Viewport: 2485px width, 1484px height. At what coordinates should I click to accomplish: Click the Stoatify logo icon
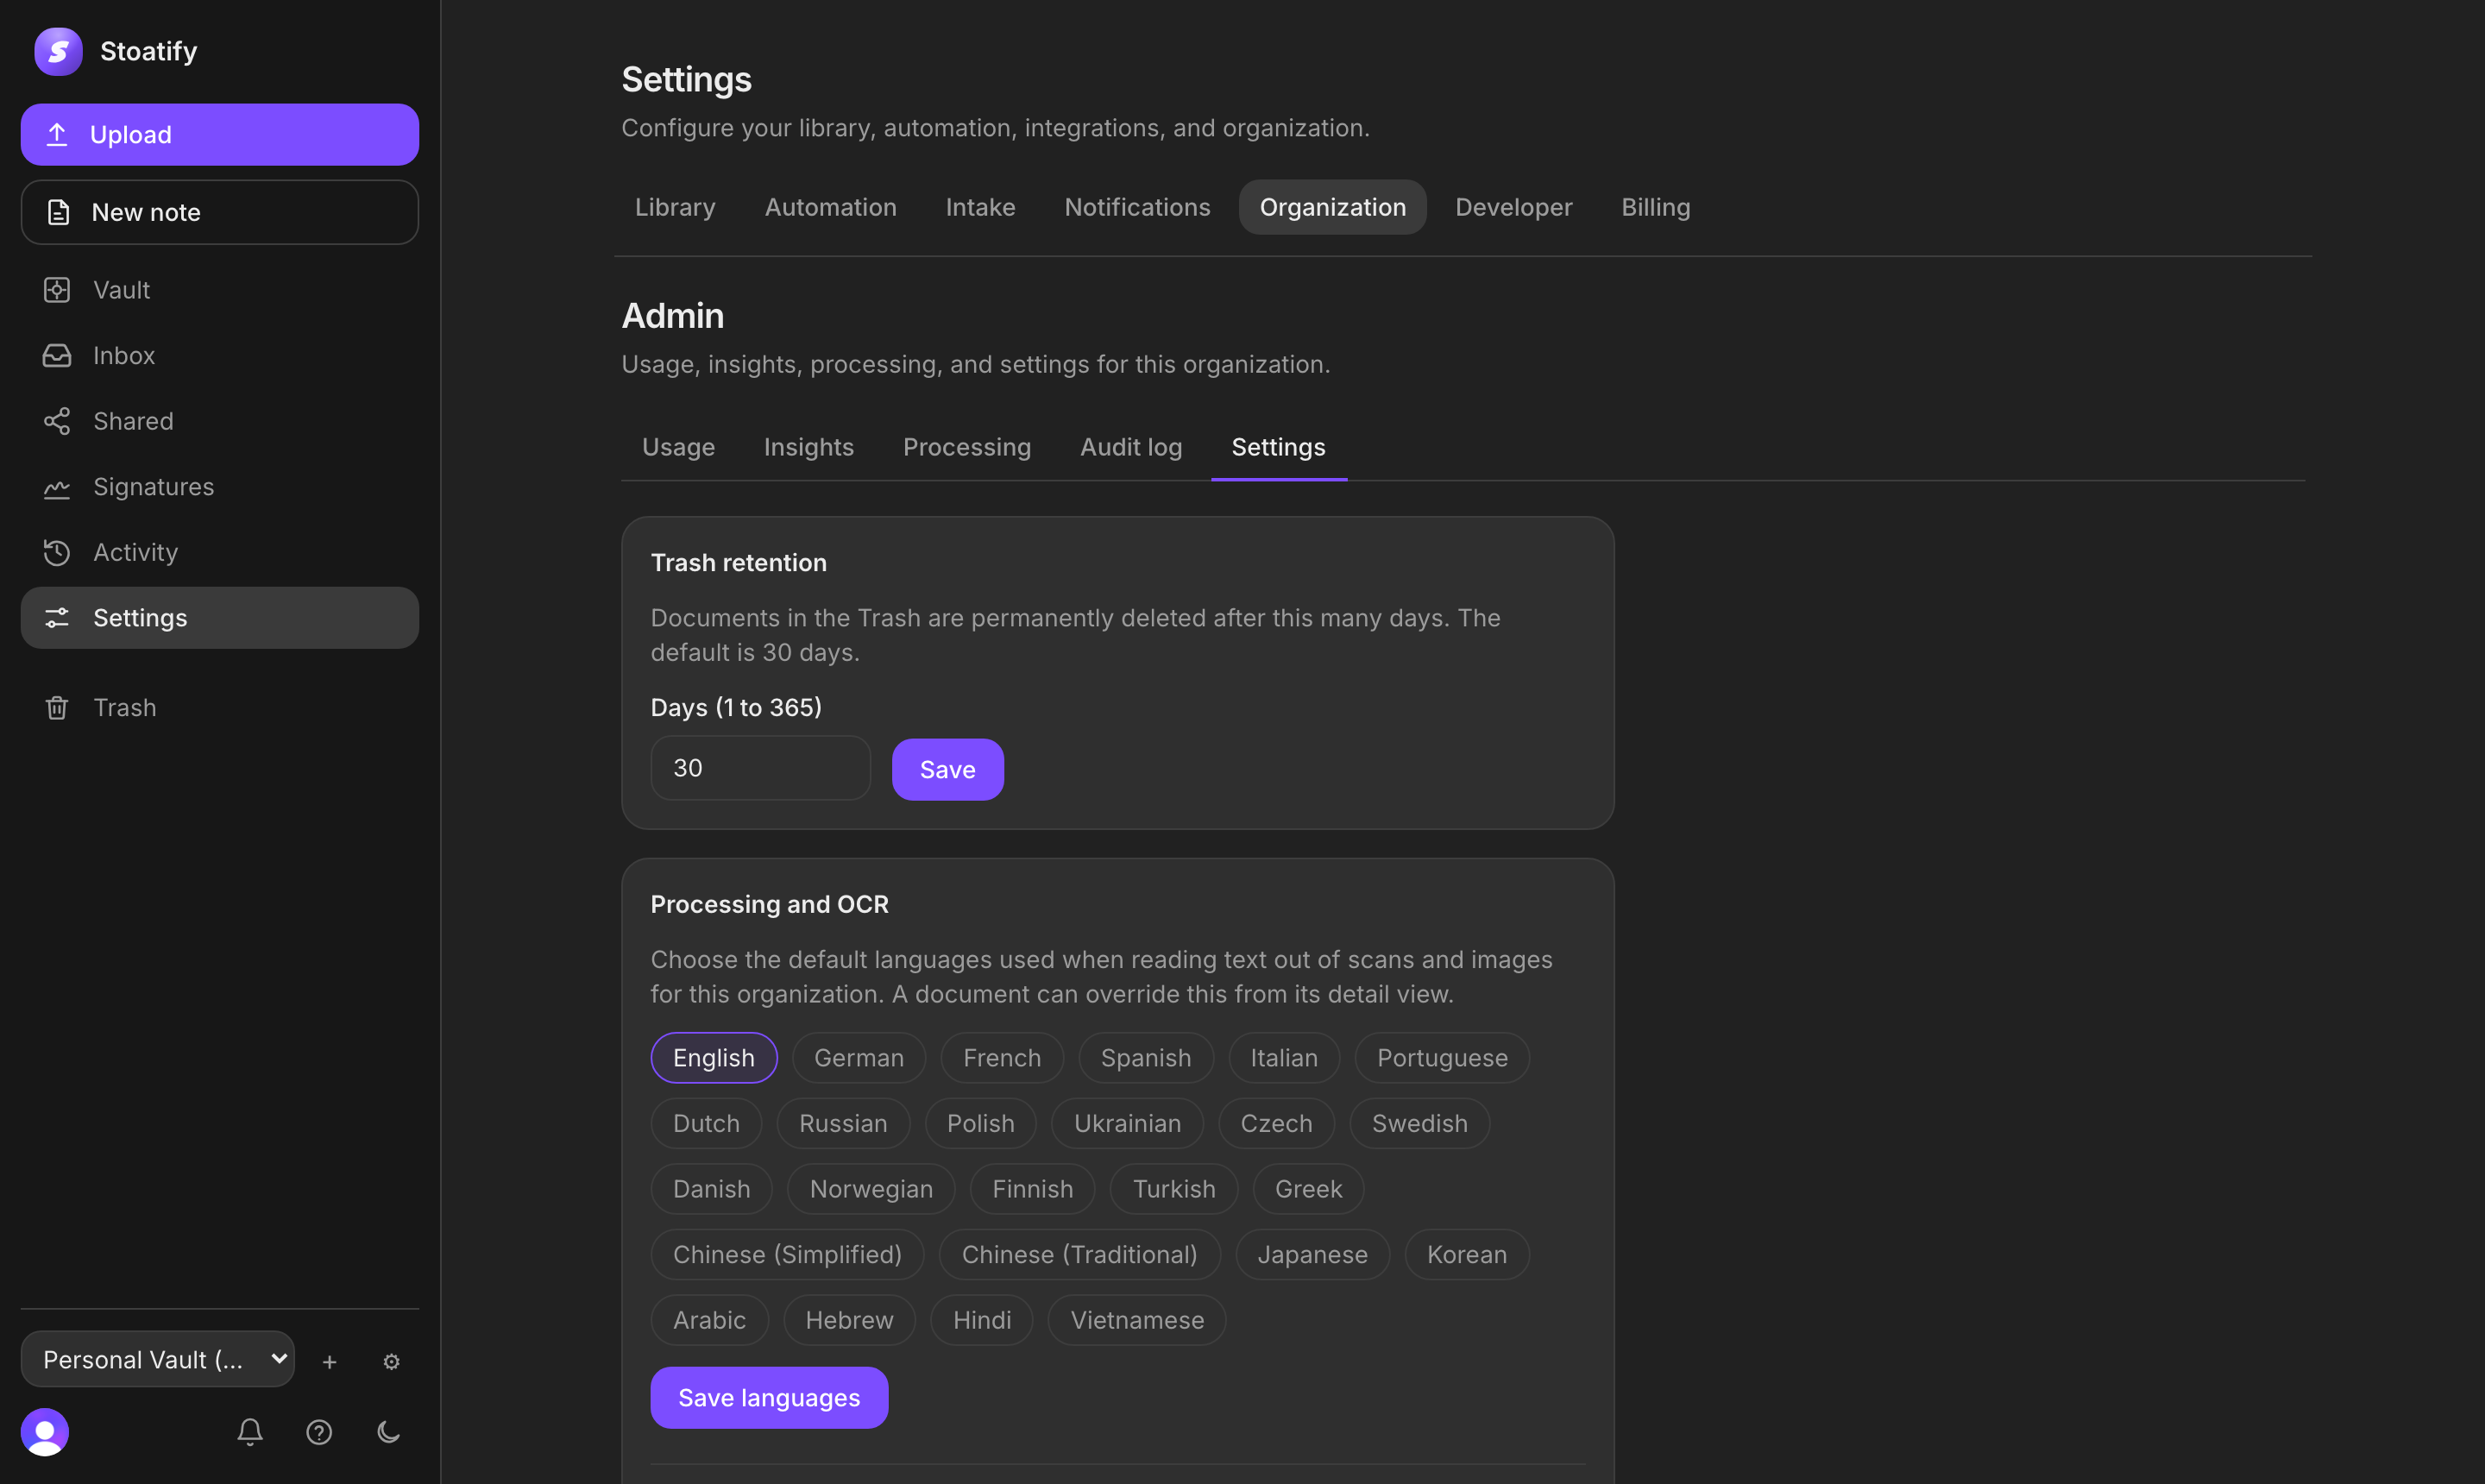58,51
